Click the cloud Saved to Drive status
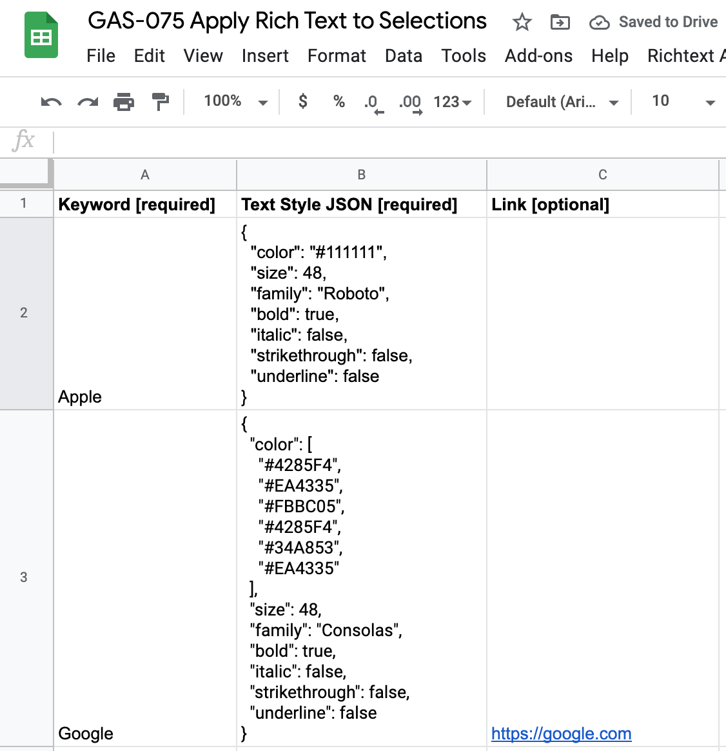Image resolution: width=726 pixels, height=751 pixels. 653,23
